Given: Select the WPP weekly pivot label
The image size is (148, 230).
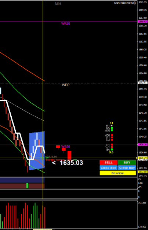Looking at the screenshot, I should point(66,85).
